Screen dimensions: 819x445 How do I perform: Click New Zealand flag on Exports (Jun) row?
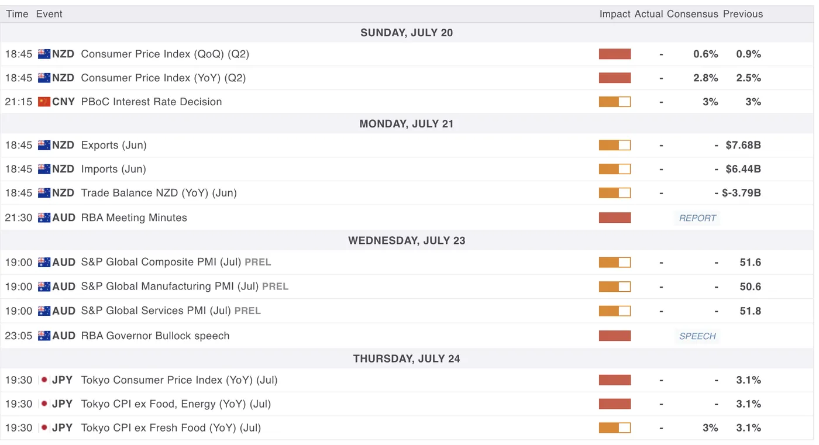pyautogui.click(x=44, y=145)
